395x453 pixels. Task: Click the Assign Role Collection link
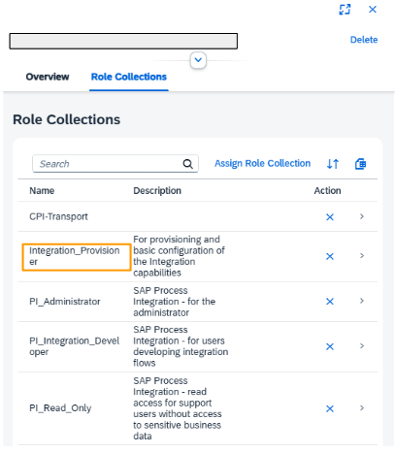262,164
